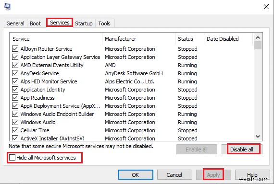Toggle Windows Audio Endpoint Builder checkbox
Screen dimensions: 274x184
[x=15, y=114]
